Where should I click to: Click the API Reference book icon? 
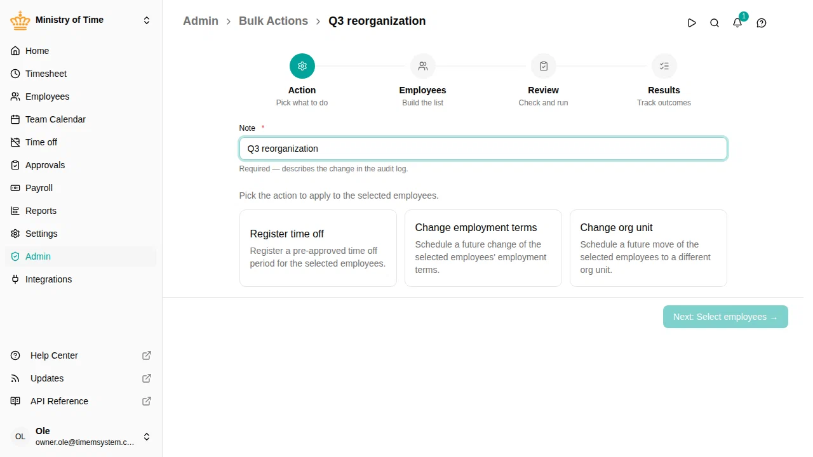pos(15,401)
